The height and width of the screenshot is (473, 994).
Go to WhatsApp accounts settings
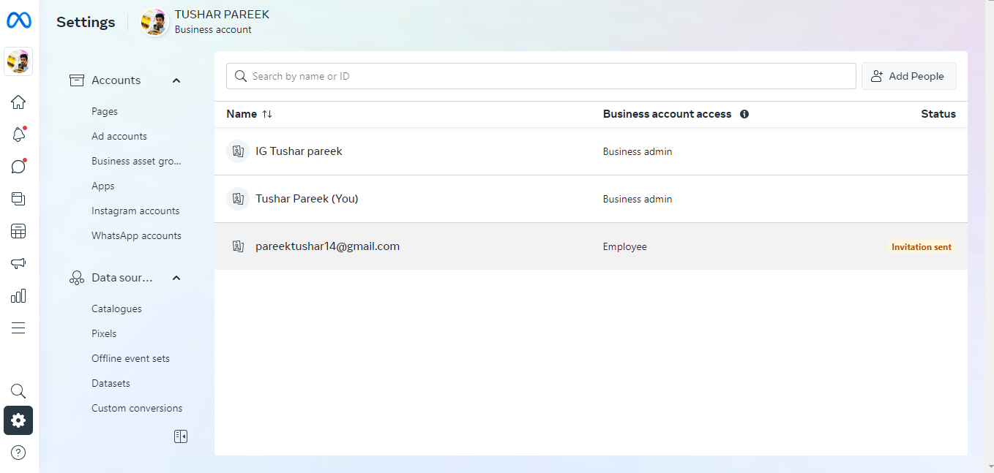(x=136, y=235)
